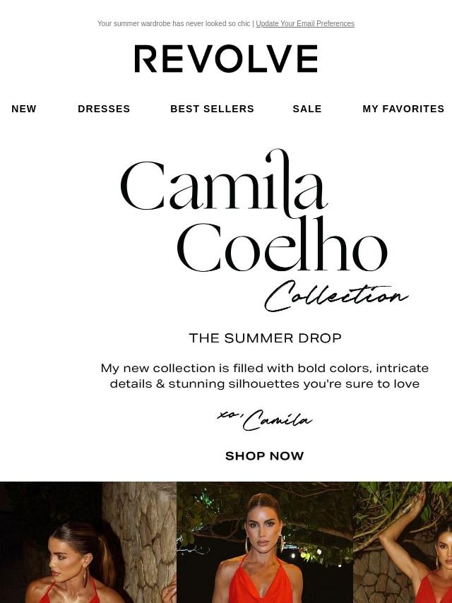This screenshot has width=452, height=603.
Task: Click the large Camila word in title
Action: [x=225, y=182]
